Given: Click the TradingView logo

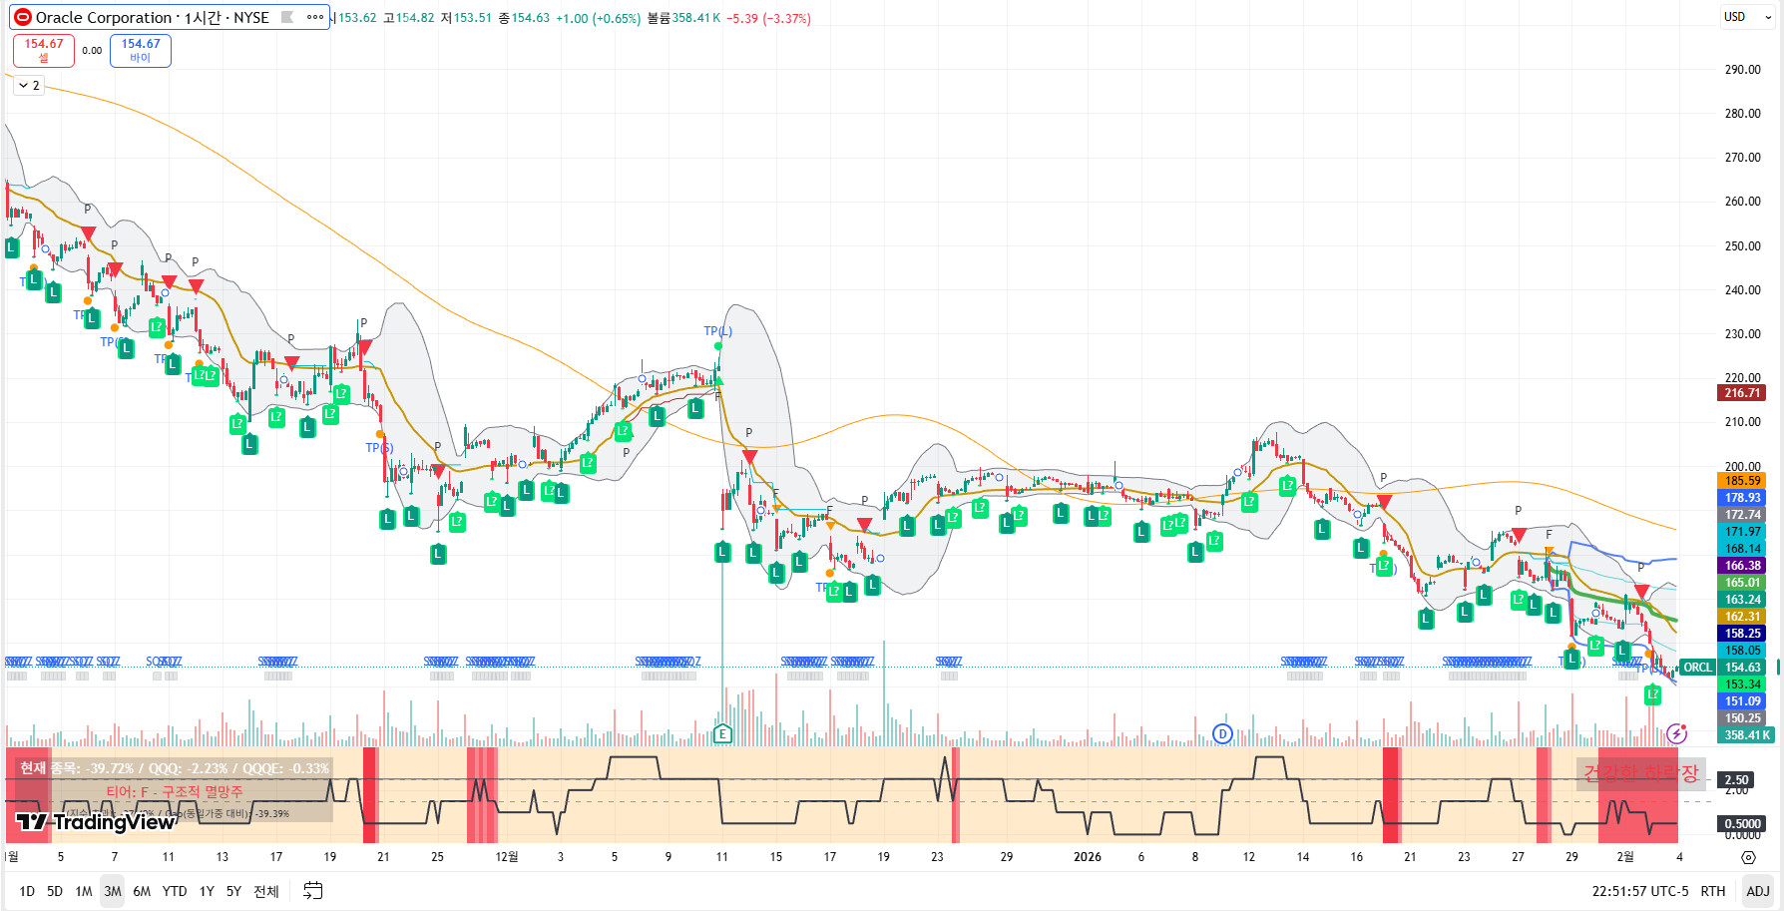Looking at the screenshot, I should pos(96,821).
